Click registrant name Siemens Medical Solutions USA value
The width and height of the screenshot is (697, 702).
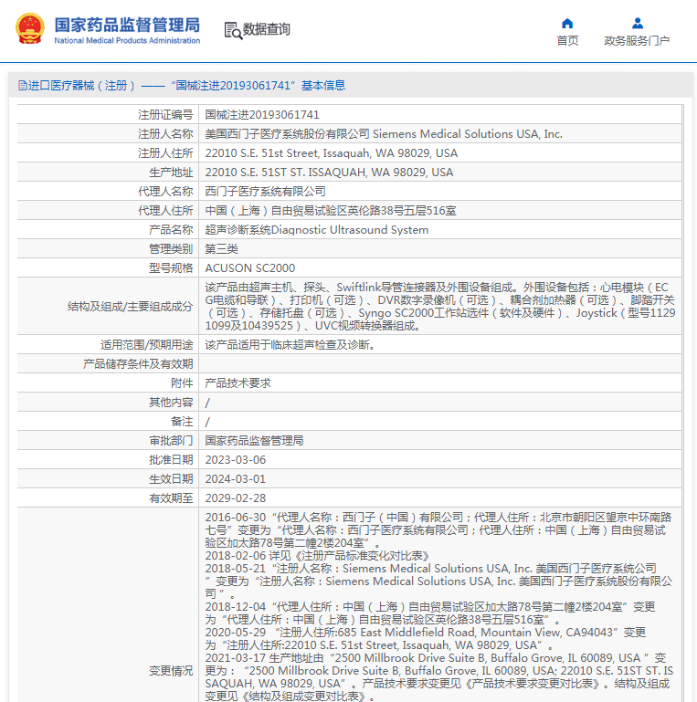click(x=384, y=134)
